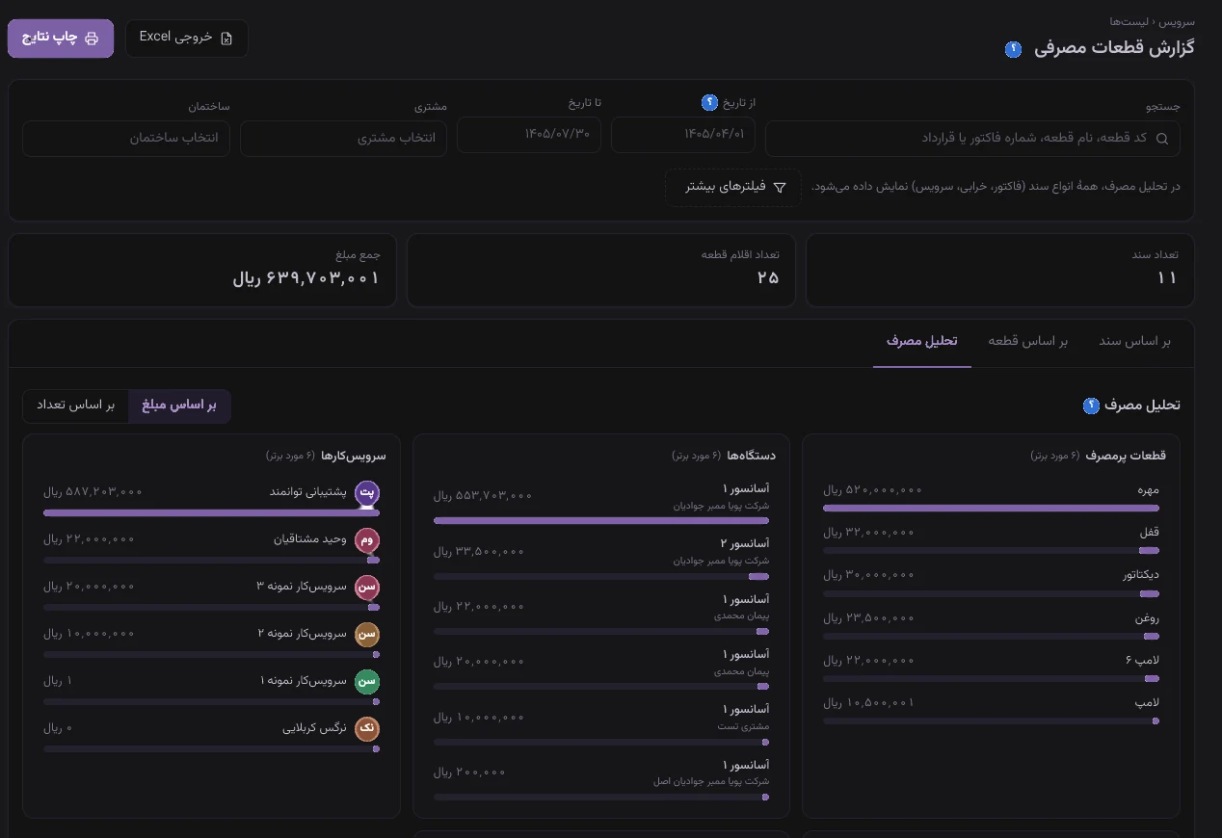
Task: Click the وحید مشتاقیان name
Action: pos(309,539)
